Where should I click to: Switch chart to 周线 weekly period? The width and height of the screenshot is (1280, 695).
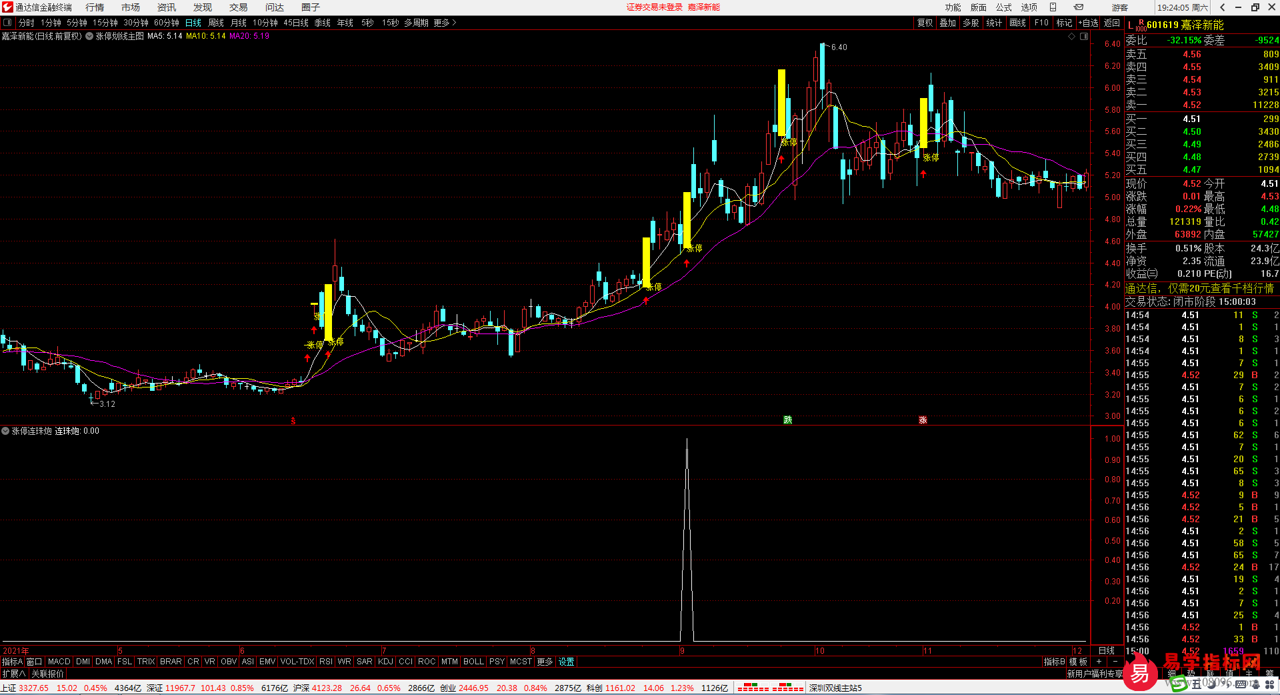(x=216, y=23)
